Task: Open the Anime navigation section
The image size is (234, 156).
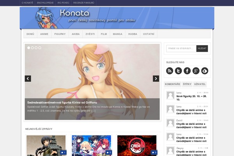Action: coord(44,34)
